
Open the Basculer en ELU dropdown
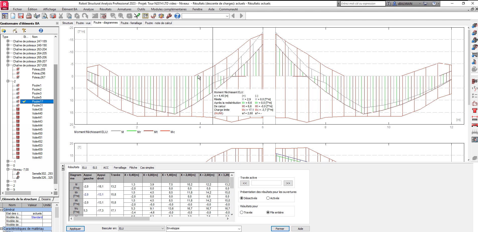point(162,228)
